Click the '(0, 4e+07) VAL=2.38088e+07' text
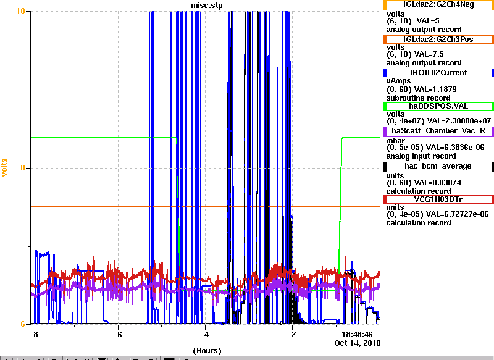 [x=438, y=121]
